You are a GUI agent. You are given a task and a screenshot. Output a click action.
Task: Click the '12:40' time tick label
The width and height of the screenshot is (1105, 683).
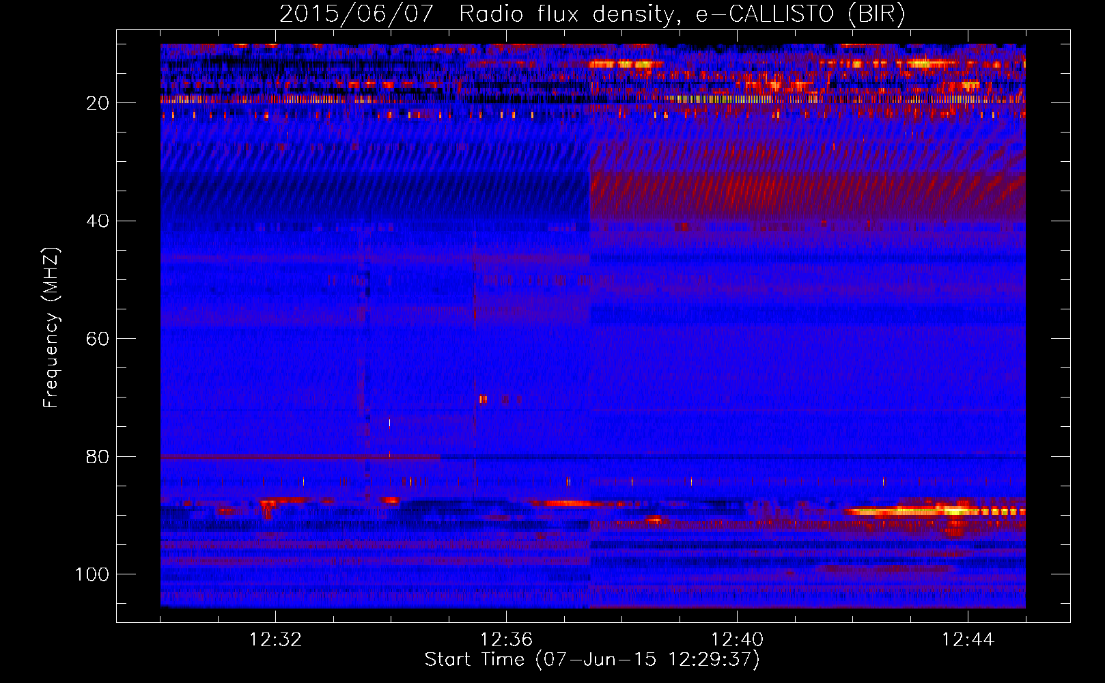coord(737,640)
